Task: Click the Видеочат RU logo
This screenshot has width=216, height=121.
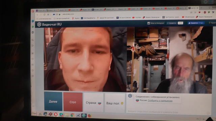Action: [50, 25]
